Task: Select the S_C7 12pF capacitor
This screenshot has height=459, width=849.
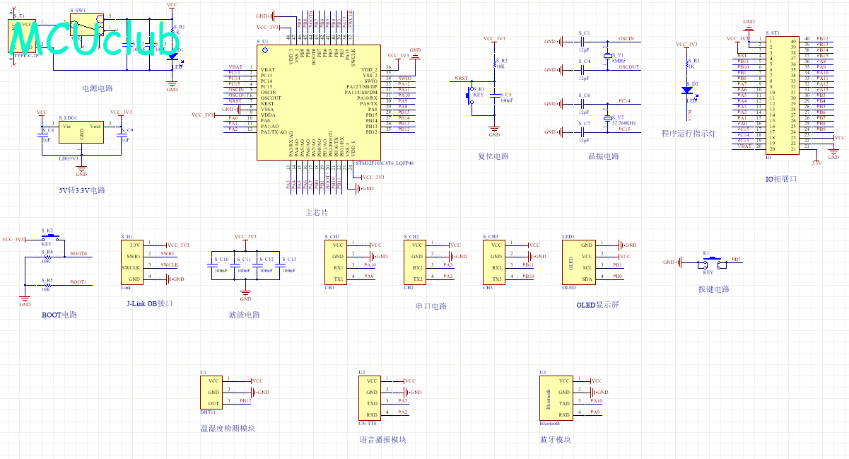Action: (x=582, y=132)
